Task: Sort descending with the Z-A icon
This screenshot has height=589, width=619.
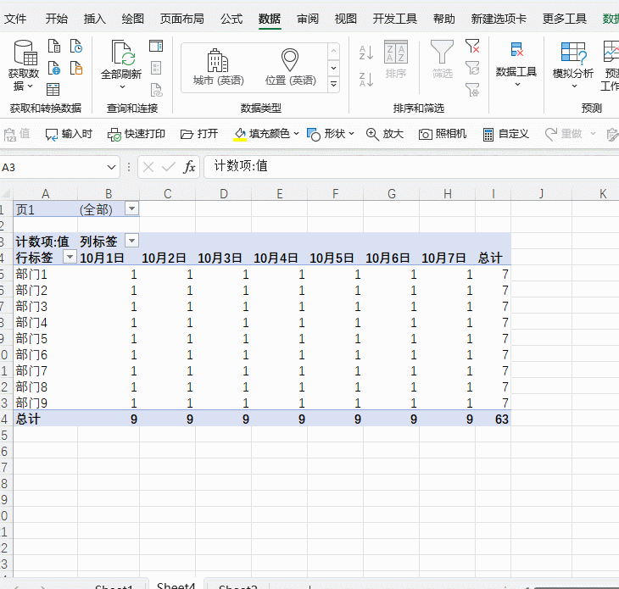Action: coord(366,80)
